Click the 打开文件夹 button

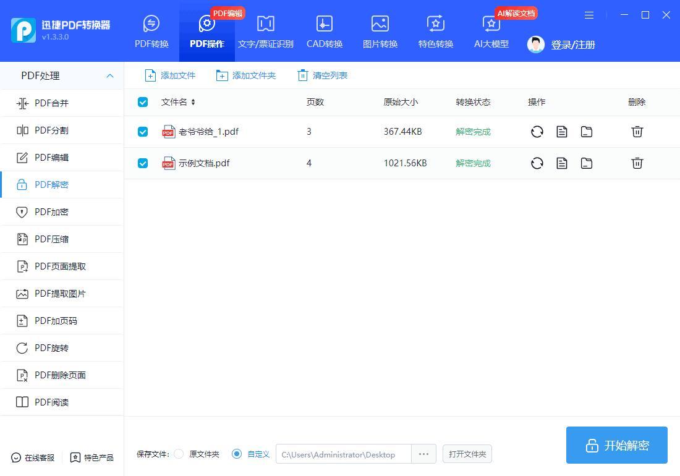point(467,454)
